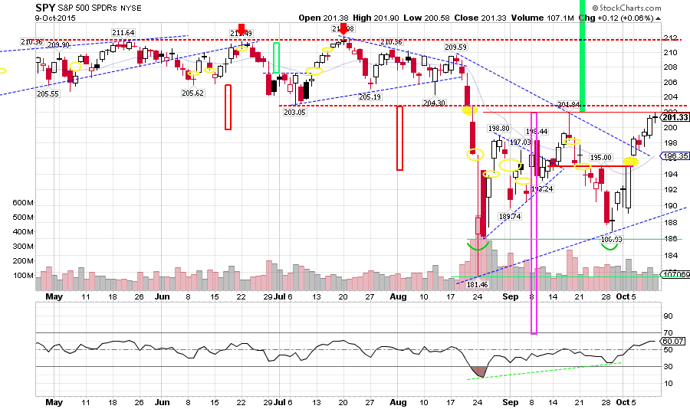
Task: Click the 70 overbought RSI level label
Action: pos(668,333)
